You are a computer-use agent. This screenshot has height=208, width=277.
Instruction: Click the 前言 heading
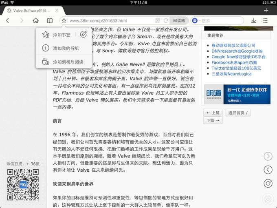tap(57, 121)
